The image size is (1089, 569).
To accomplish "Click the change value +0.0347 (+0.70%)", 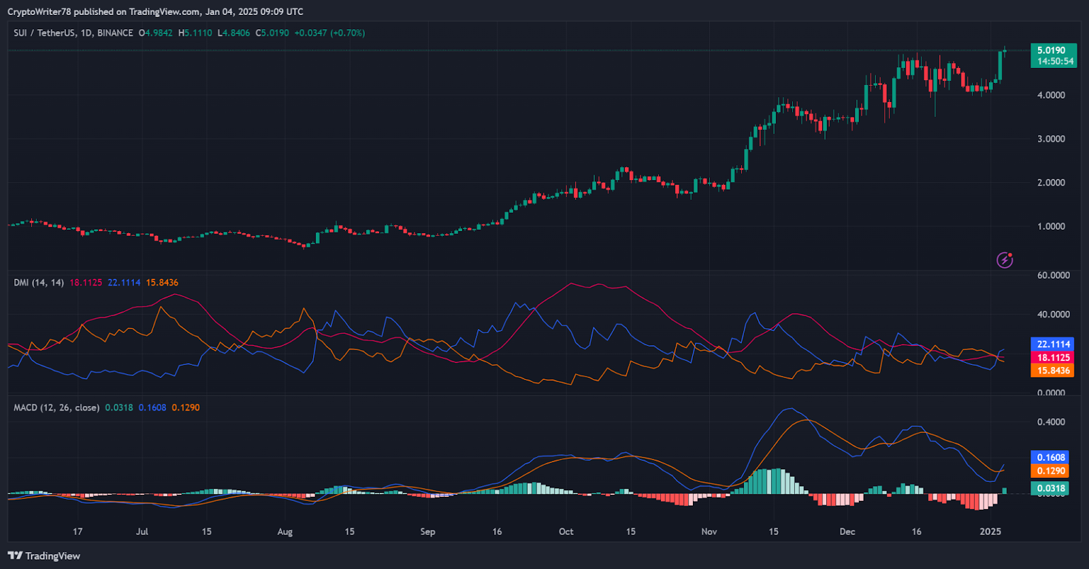I will pos(329,33).
